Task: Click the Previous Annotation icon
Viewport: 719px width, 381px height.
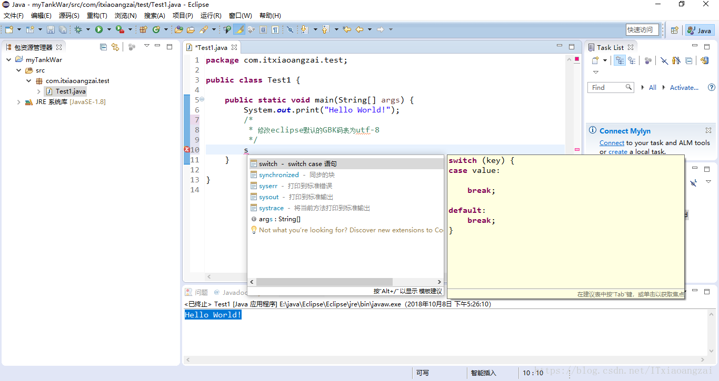Action: pyautogui.click(x=325, y=30)
